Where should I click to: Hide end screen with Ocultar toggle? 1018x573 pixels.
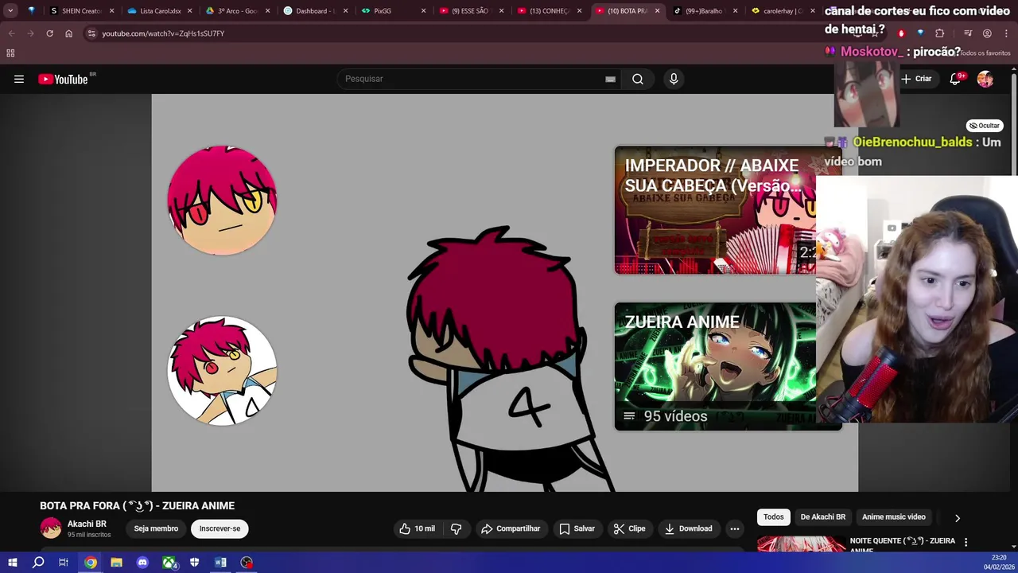tap(985, 126)
